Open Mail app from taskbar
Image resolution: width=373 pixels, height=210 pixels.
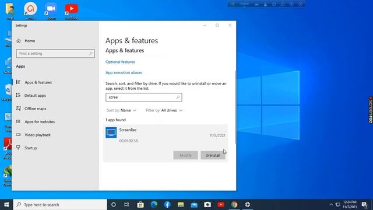[194, 205]
